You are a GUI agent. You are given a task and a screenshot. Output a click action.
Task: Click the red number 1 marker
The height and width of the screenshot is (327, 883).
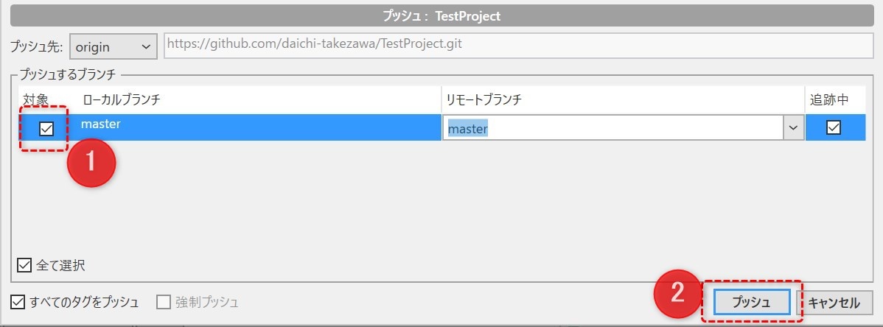(92, 163)
